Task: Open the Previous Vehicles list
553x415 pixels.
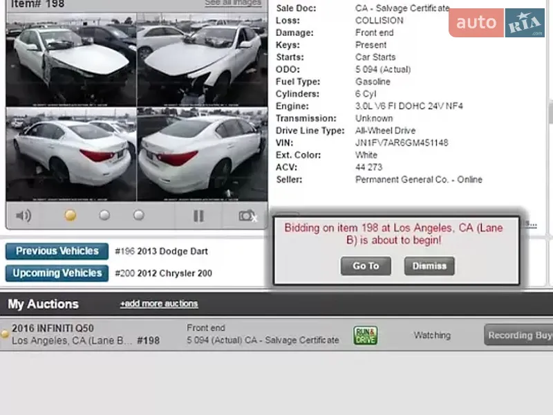Action: click(x=57, y=251)
